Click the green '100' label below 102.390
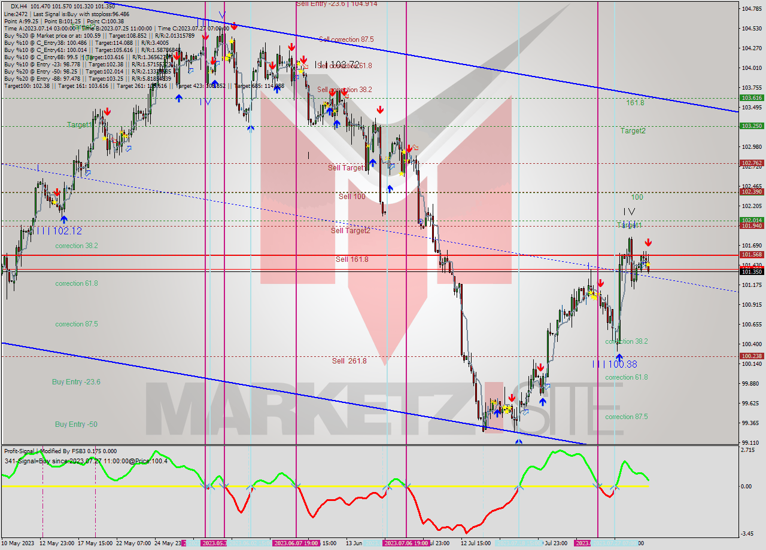 (637, 197)
